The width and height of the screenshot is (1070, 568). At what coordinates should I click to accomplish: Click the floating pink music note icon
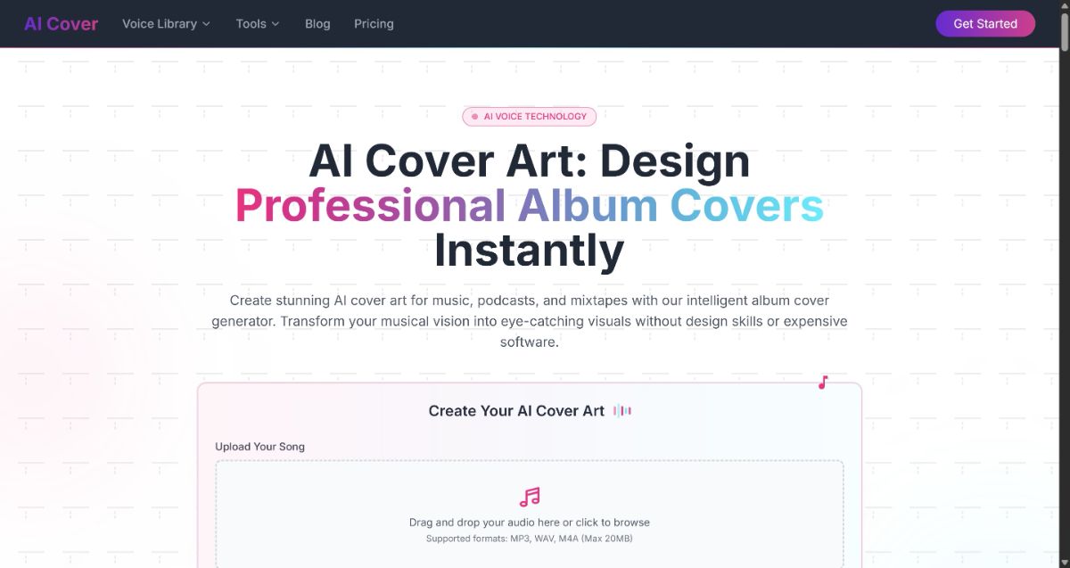point(823,383)
